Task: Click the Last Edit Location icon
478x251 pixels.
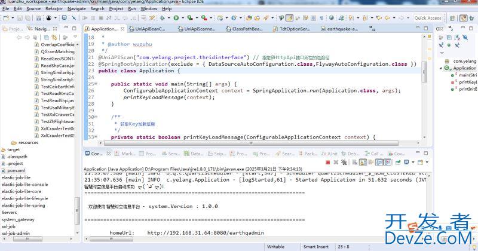Action: point(379,18)
